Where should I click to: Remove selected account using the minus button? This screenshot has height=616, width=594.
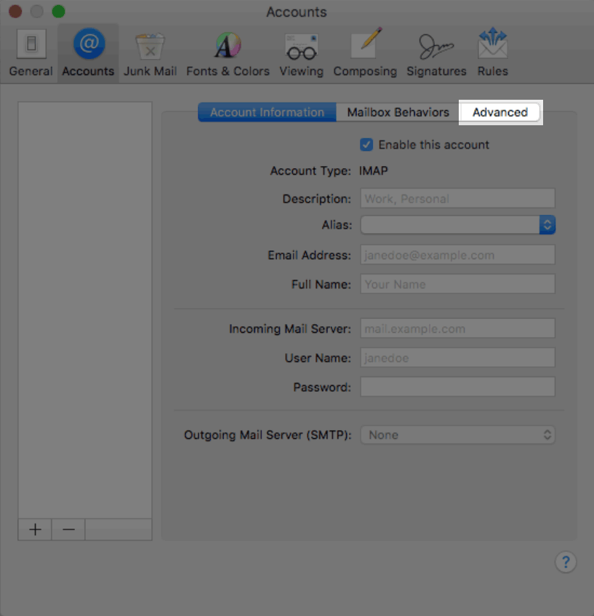[x=68, y=529]
